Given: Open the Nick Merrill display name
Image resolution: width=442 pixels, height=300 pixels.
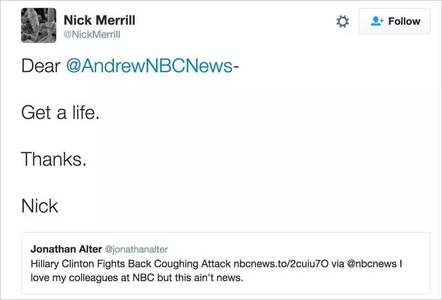Looking at the screenshot, I should (x=99, y=20).
